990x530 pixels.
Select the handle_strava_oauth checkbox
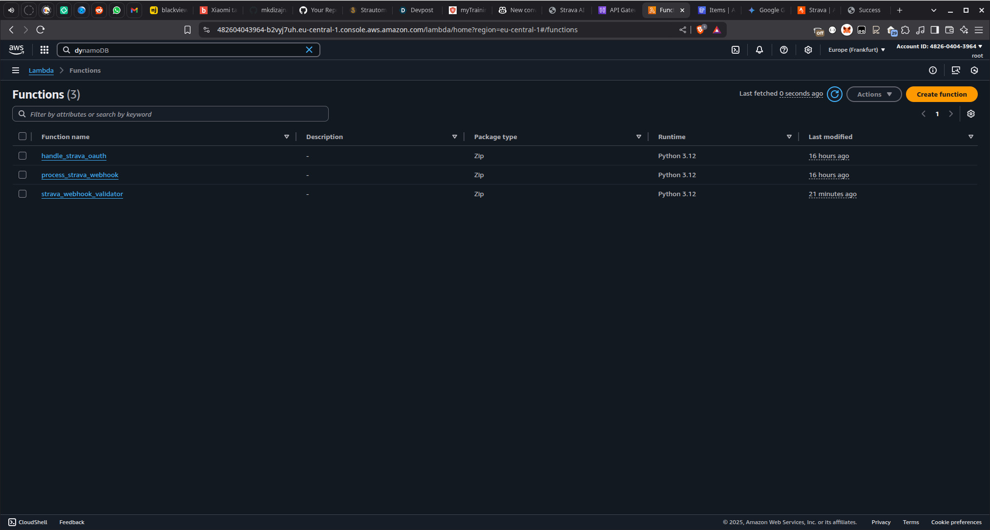(22, 156)
